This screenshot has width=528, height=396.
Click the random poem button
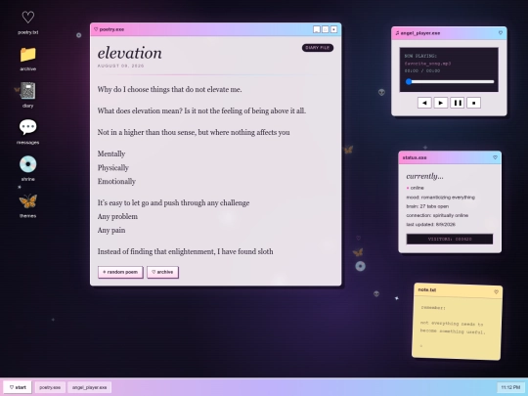(120, 272)
